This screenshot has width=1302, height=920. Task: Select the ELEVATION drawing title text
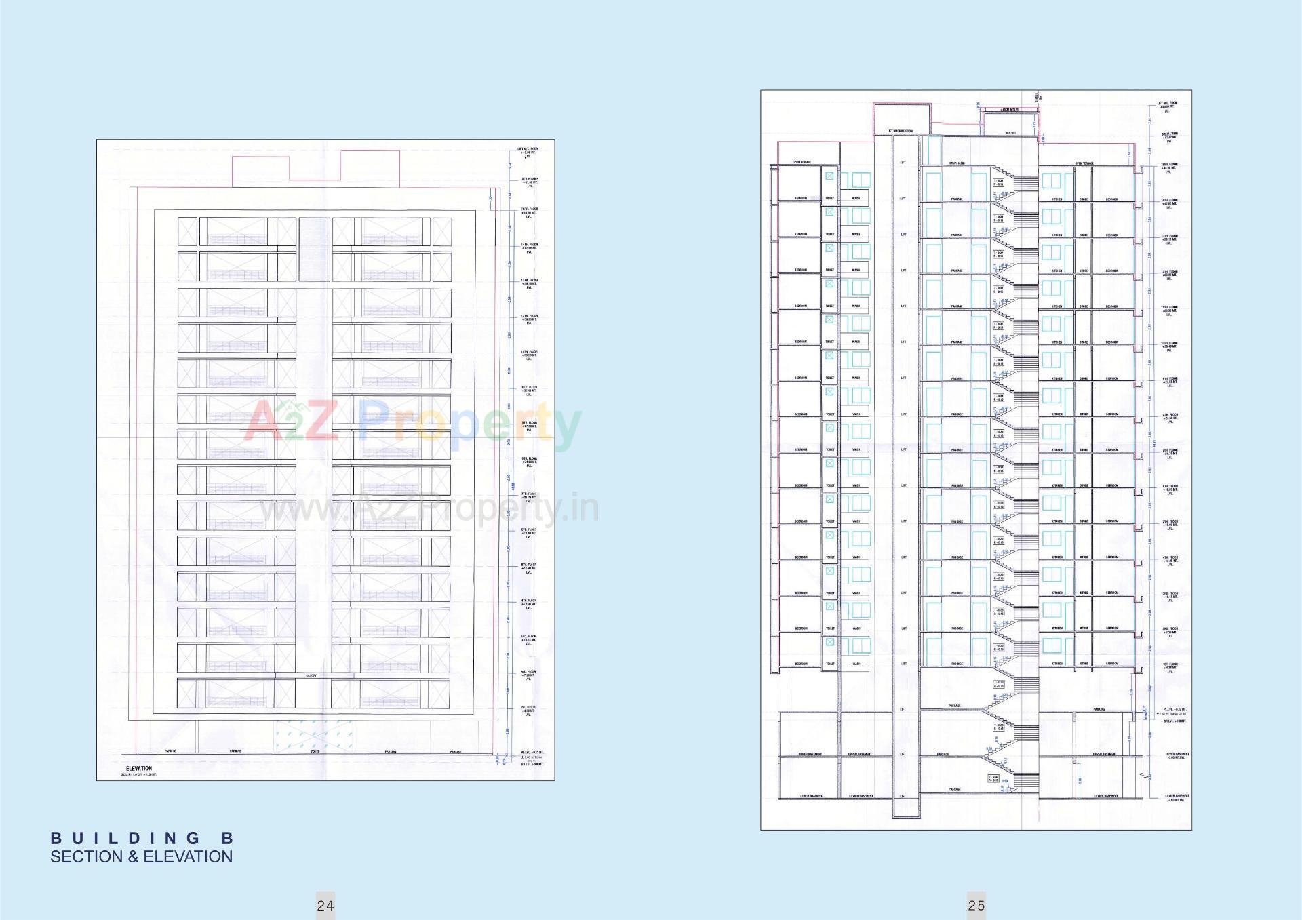click(139, 769)
